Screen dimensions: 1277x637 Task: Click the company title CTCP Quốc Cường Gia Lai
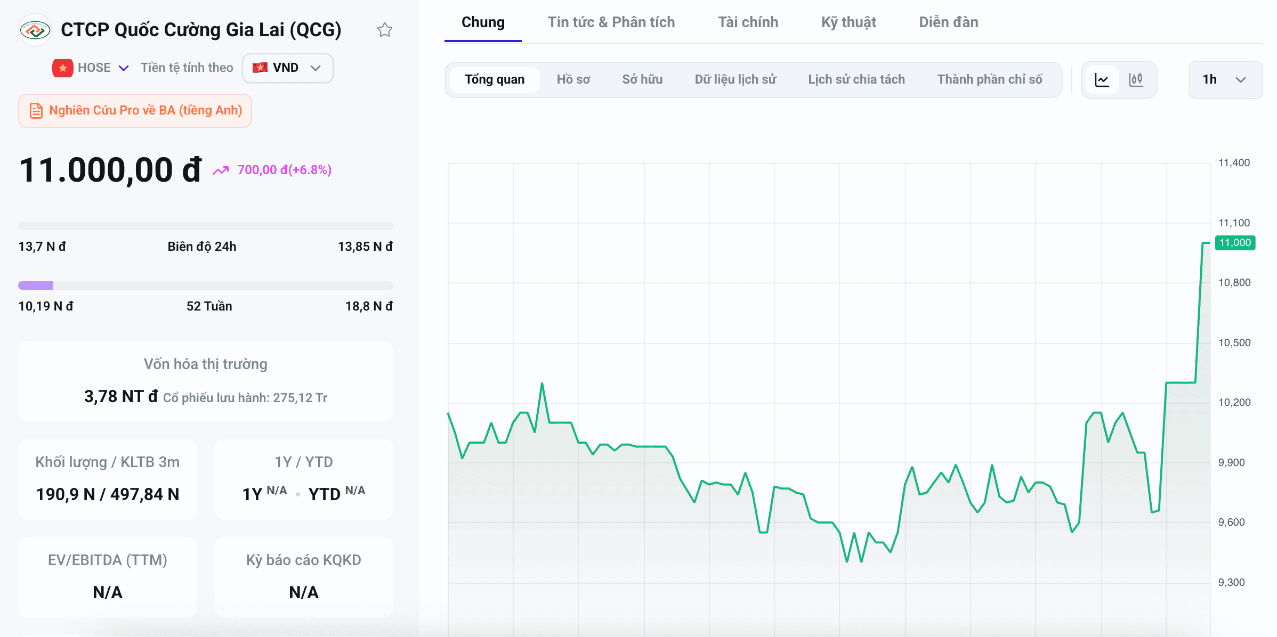click(201, 30)
